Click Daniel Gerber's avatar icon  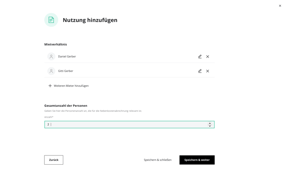pyautogui.click(x=51, y=57)
